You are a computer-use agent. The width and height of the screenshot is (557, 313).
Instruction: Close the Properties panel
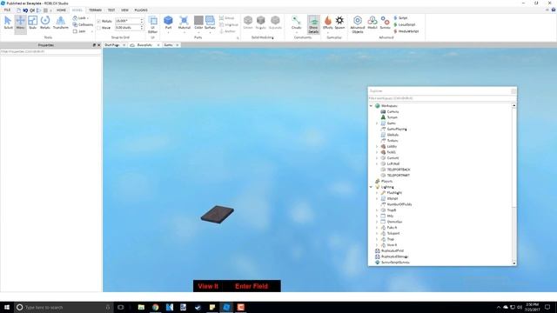click(x=99, y=45)
